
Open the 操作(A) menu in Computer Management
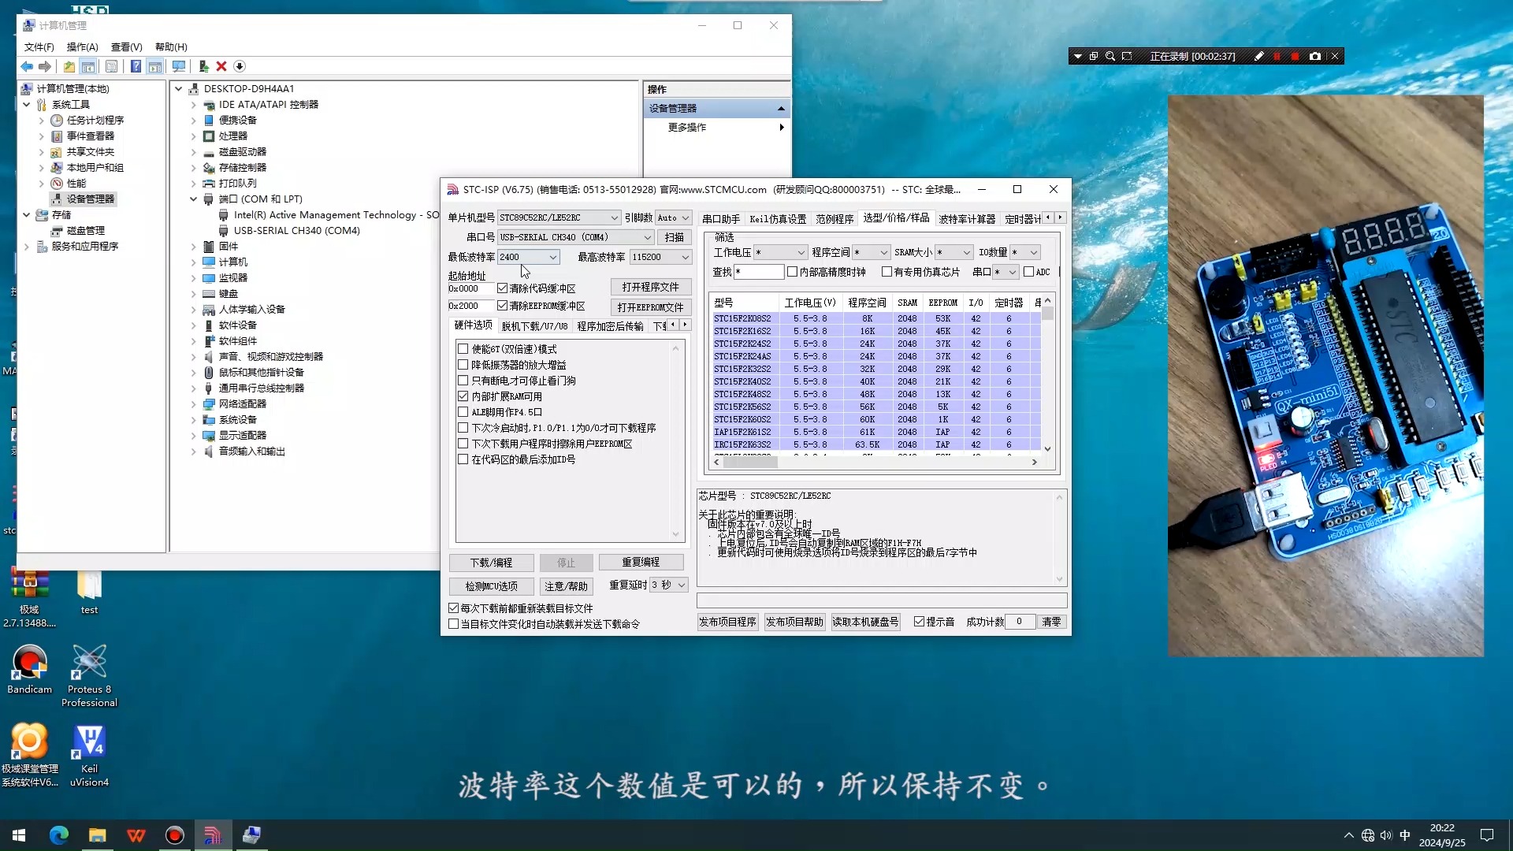pyautogui.click(x=82, y=46)
